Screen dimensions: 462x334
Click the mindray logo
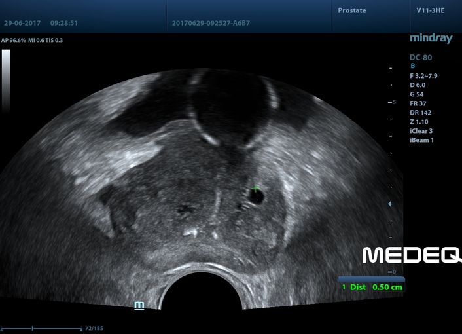[431, 39]
